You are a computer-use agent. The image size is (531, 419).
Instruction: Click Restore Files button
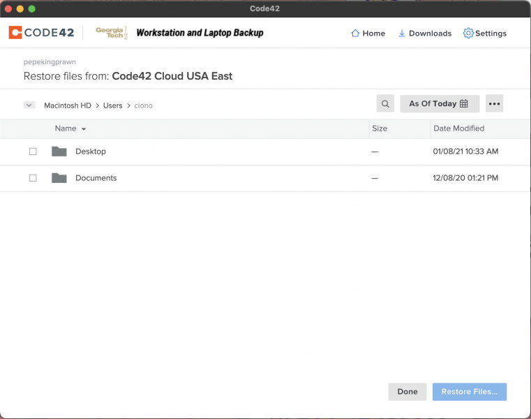click(470, 392)
